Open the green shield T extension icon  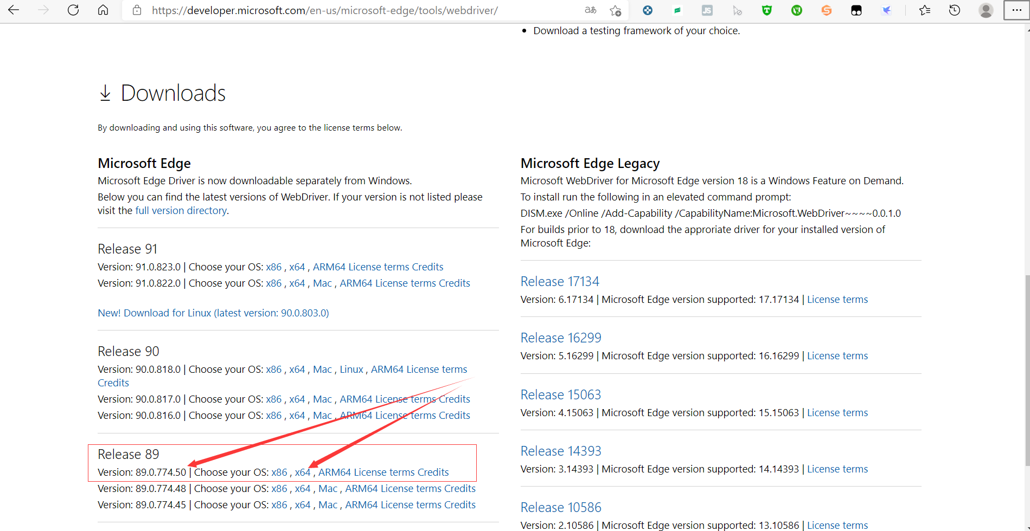767,10
